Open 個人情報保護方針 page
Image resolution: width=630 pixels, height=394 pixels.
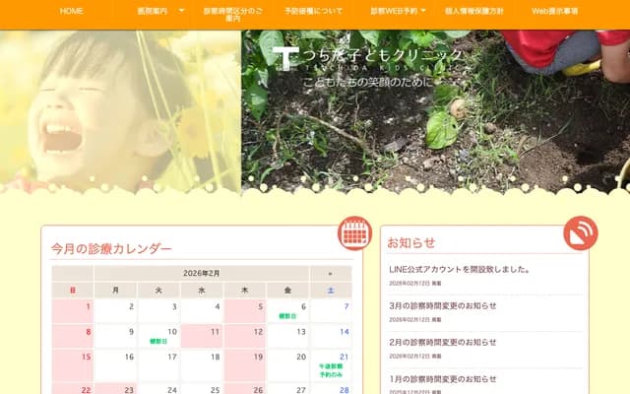[474, 11]
